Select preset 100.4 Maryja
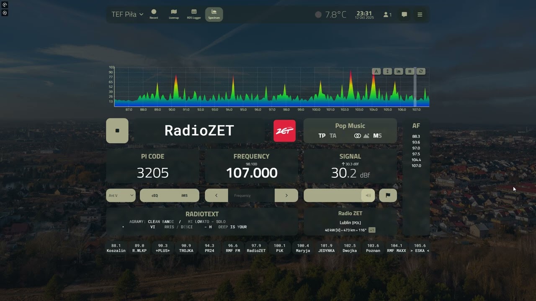 pos(303,248)
